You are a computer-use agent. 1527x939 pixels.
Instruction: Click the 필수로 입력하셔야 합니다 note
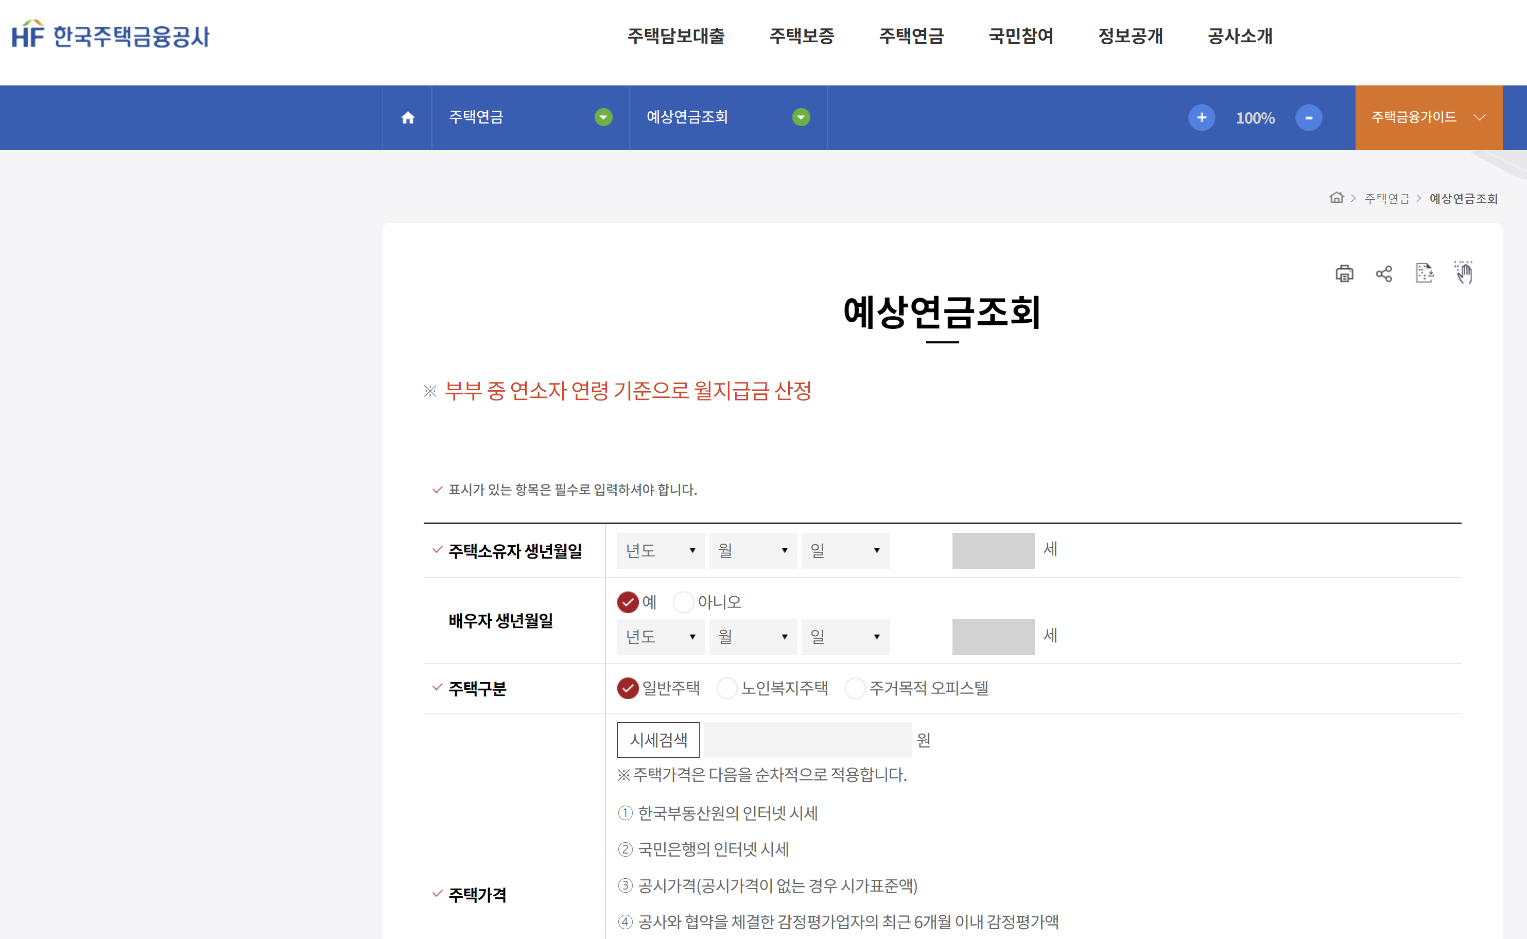pos(572,490)
